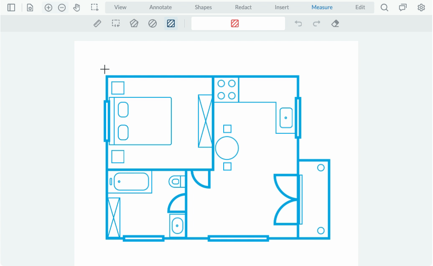The width and height of the screenshot is (433, 266).
Task: Go to the Shapes tab
Action: 203,7
